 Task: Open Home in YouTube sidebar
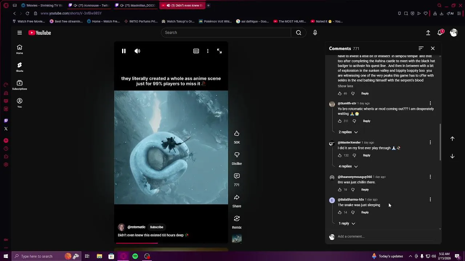(x=20, y=49)
